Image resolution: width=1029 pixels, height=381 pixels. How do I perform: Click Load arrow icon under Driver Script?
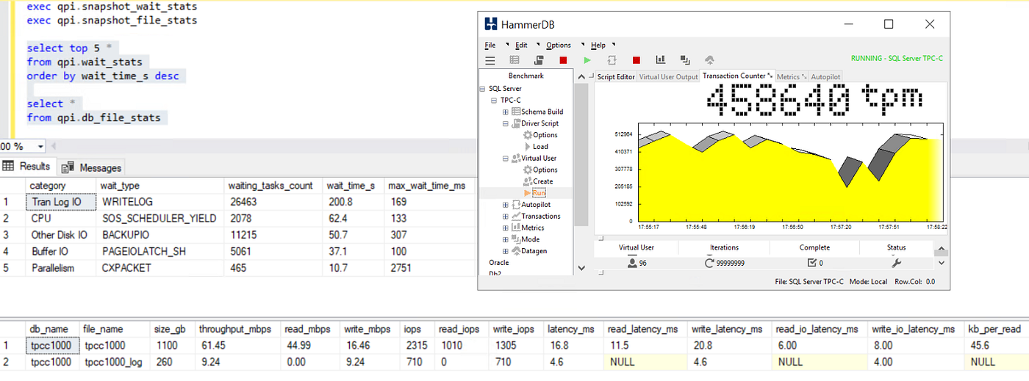tap(528, 147)
